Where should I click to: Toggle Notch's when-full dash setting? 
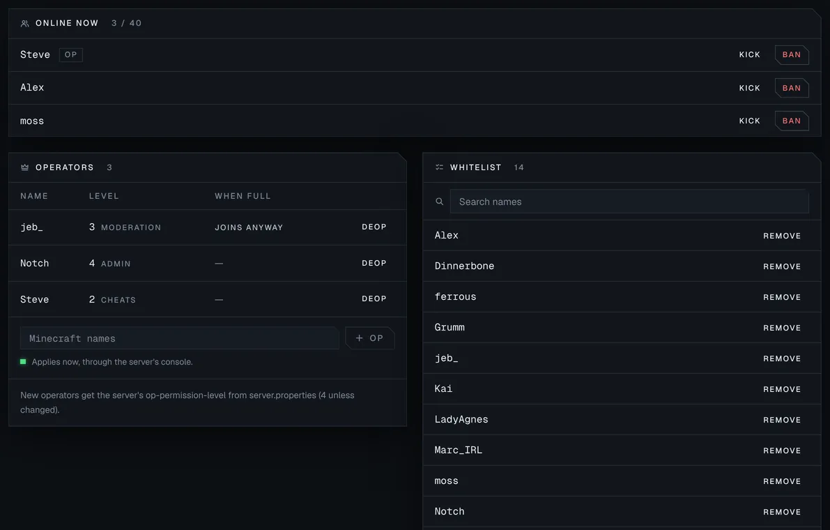pyautogui.click(x=219, y=263)
